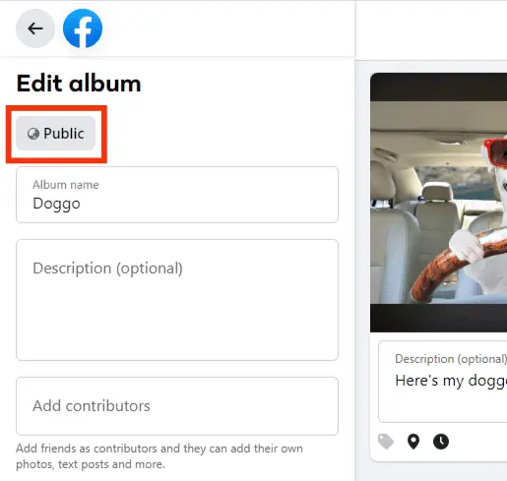Add a location with the pin icon
Viewport: 507px width, 481px height.
413,442
